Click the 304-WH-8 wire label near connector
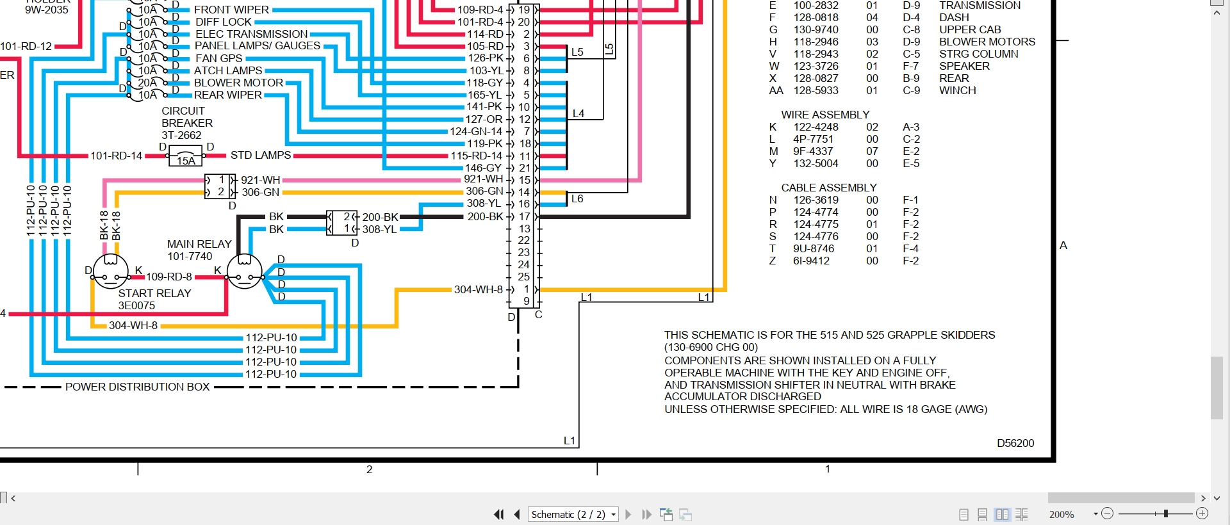This screenshot has width=1230, height=525. (x=479, y=289)
